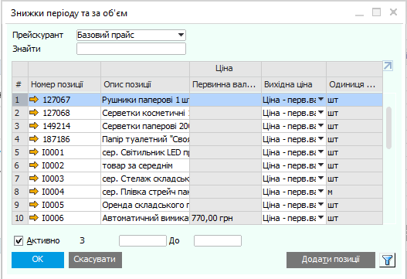Click the Вихідна ціна column header
The width and height of the screenshot is (407, 279).
point(293,85)
